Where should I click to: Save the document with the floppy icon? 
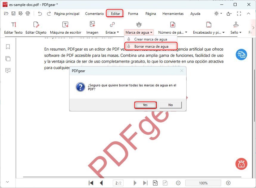tap(13, 13)
